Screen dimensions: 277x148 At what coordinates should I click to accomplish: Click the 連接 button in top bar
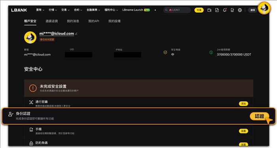click(x=252, y=10)
